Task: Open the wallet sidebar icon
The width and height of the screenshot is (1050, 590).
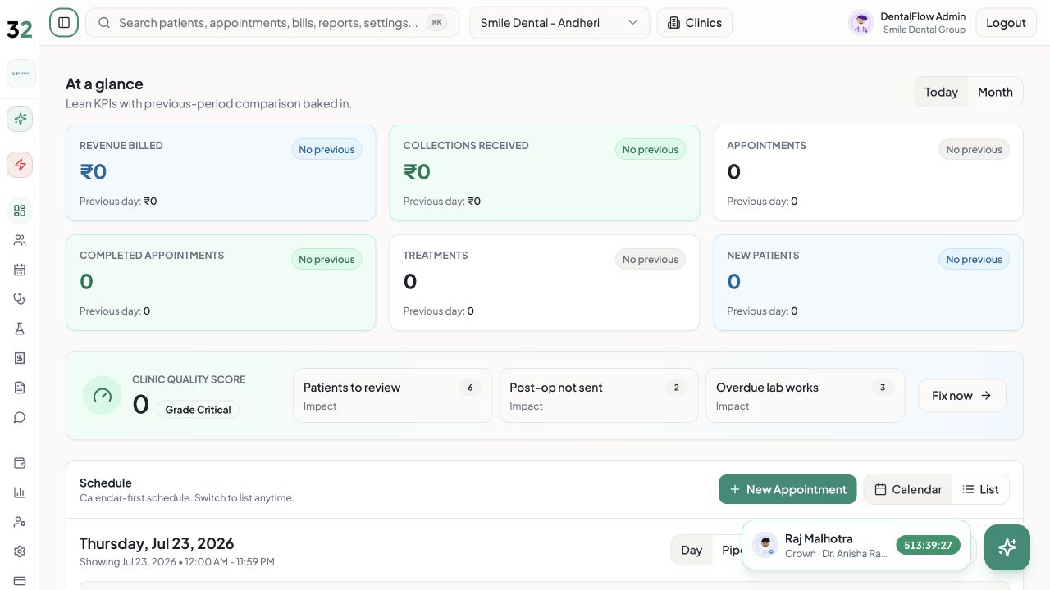Action: (x=20, y=463)
